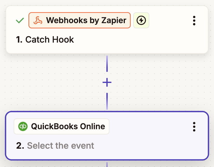Image resolution: width=214 pixels, height=167 pixels.
Task: Click the connector line below the QuickBooks step
Action: (x=107, y=164)
